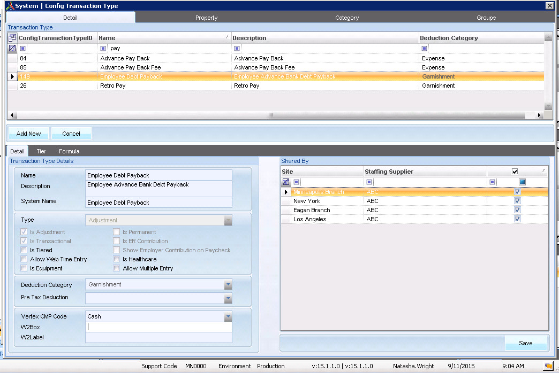Select the lower Detail sub-tab
Image resolution: width=559 pixels, height=373 pixels.
point(17,151)
